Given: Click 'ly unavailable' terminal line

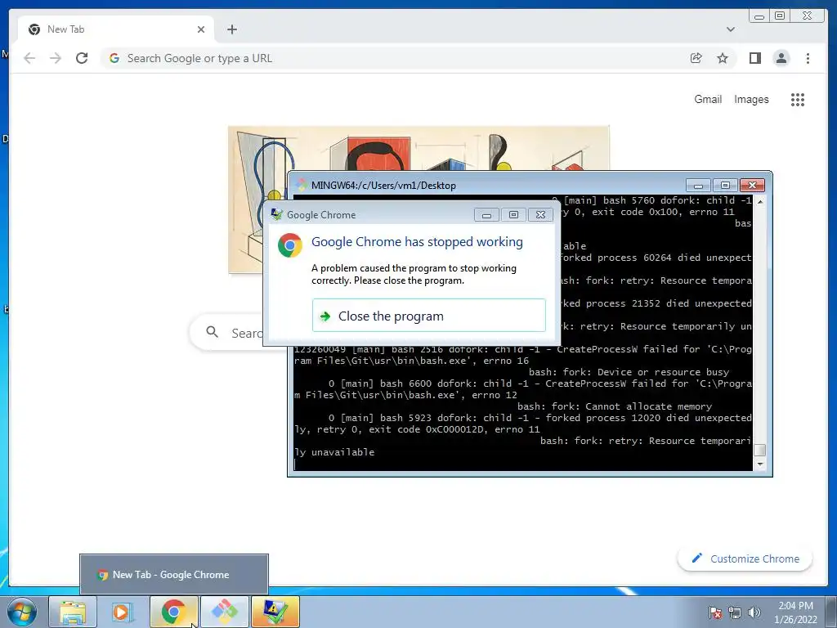Looking at the screenshot, I should pos(334,452).
